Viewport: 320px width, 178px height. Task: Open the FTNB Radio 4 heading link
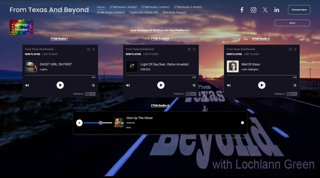pos(160,105)
